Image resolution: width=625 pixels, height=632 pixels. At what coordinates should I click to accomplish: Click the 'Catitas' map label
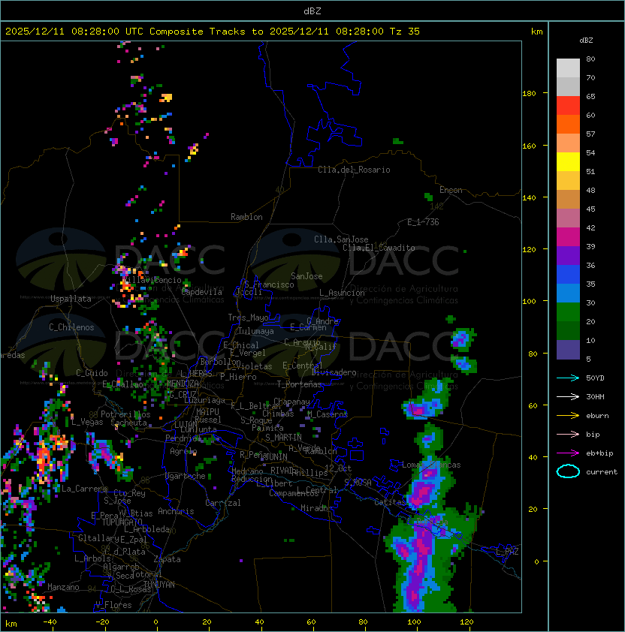click(x=390, y=502)
